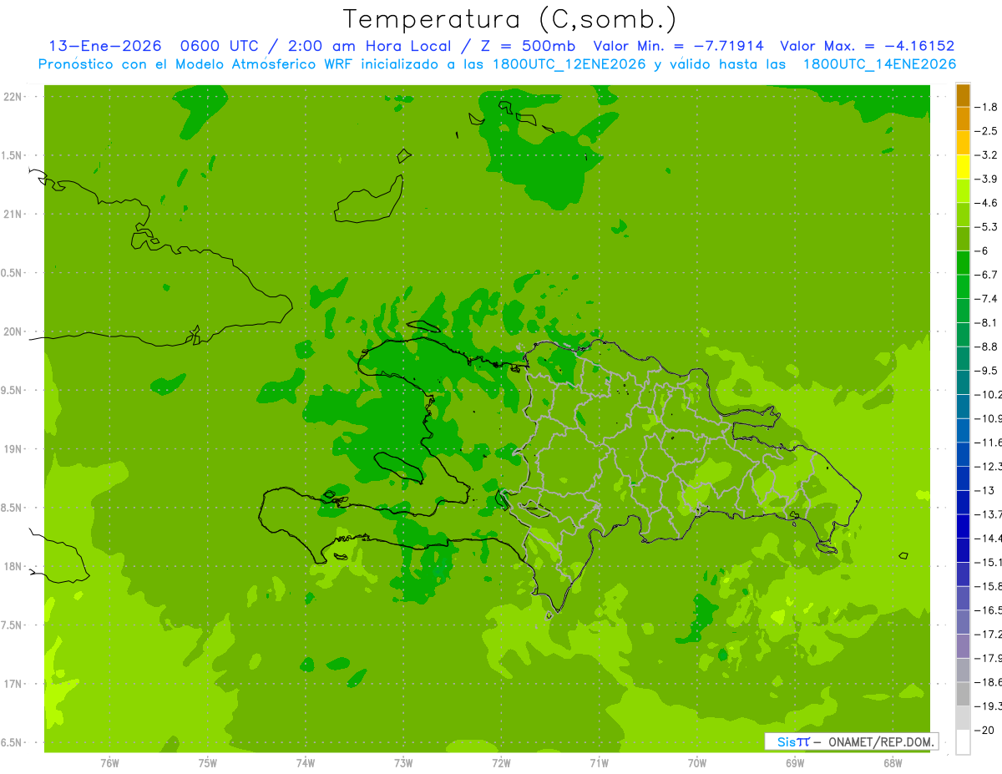The image size is (1002, 774).
Task: Click the '69W' longitude label
Action: (795, 763)
